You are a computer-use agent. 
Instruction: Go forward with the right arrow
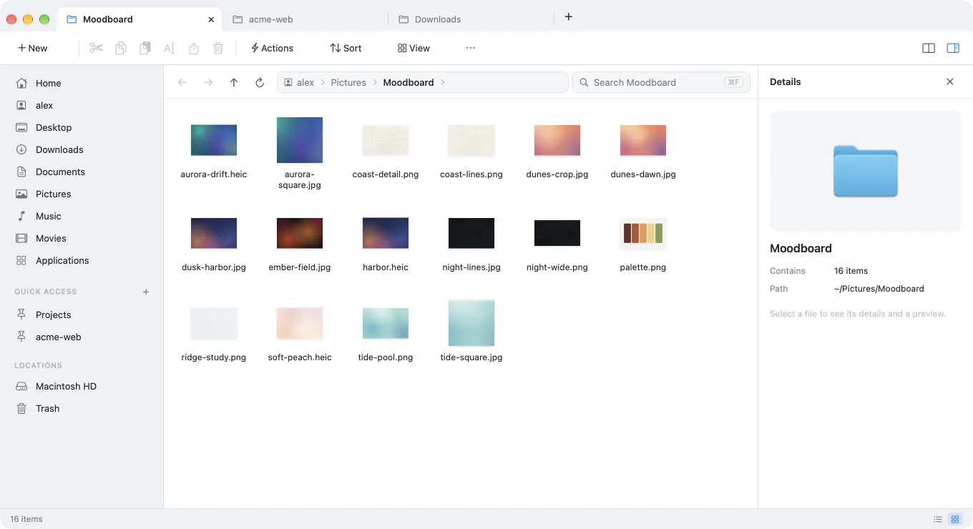pos(208,82)
